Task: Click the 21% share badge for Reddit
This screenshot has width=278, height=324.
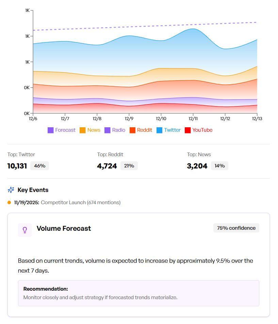Action: tap(129, 166)
